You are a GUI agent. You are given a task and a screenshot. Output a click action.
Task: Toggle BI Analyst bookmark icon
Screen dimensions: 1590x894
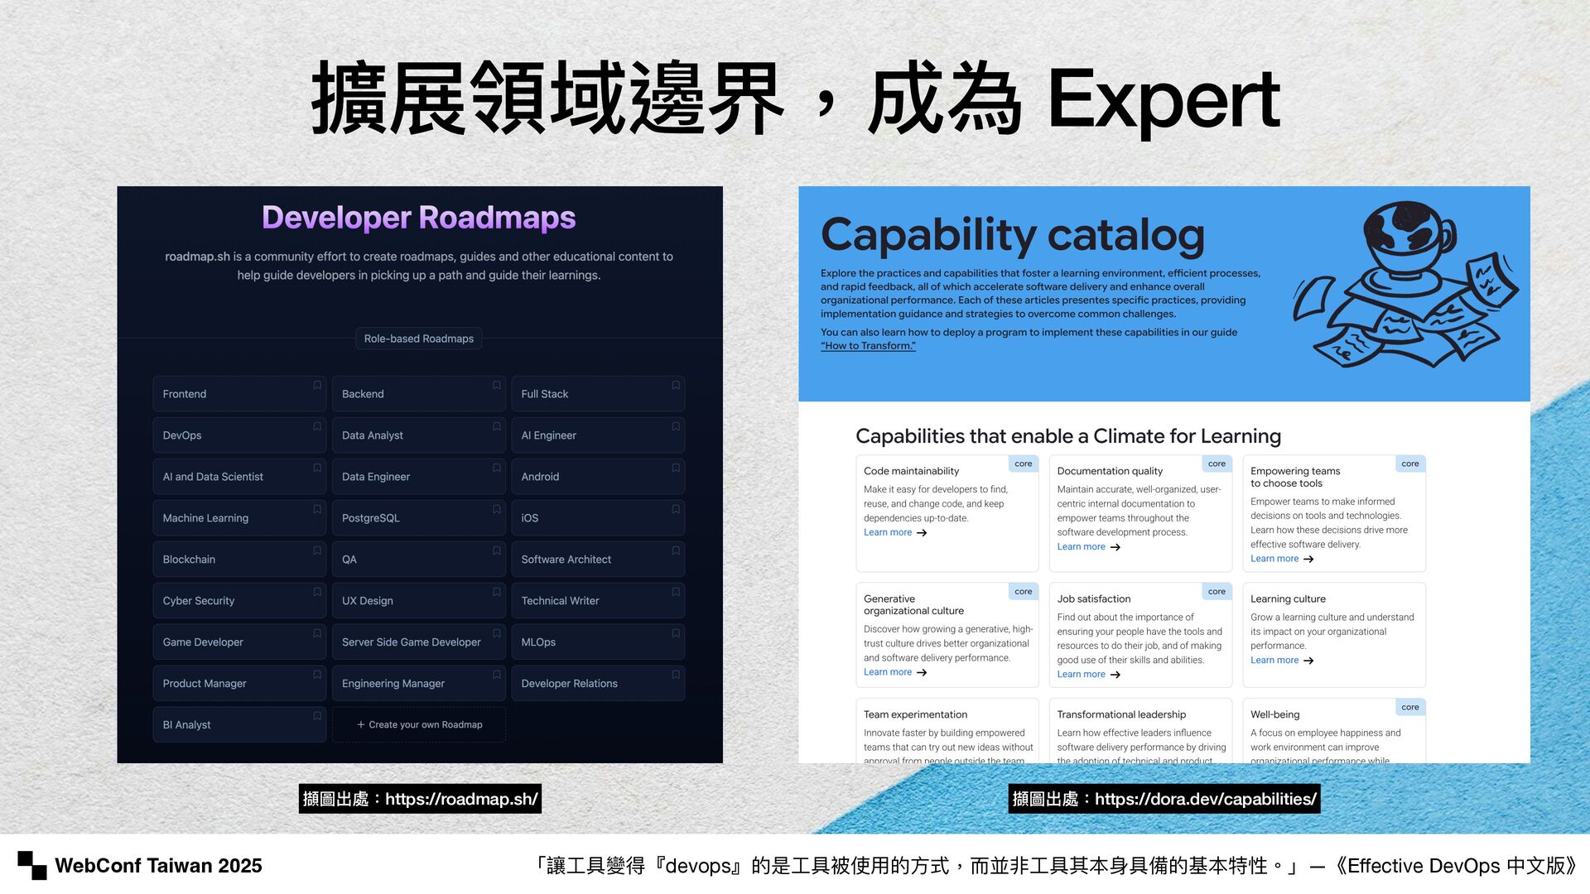pos(317,717)
